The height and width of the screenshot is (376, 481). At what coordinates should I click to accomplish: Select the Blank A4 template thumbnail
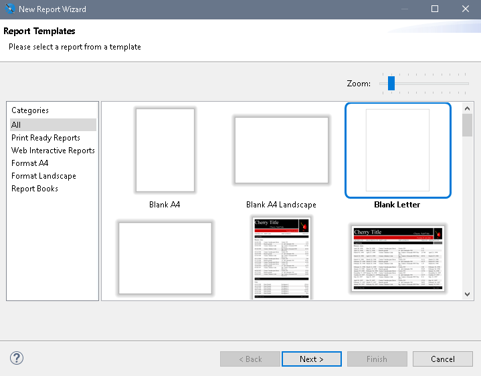165,151
